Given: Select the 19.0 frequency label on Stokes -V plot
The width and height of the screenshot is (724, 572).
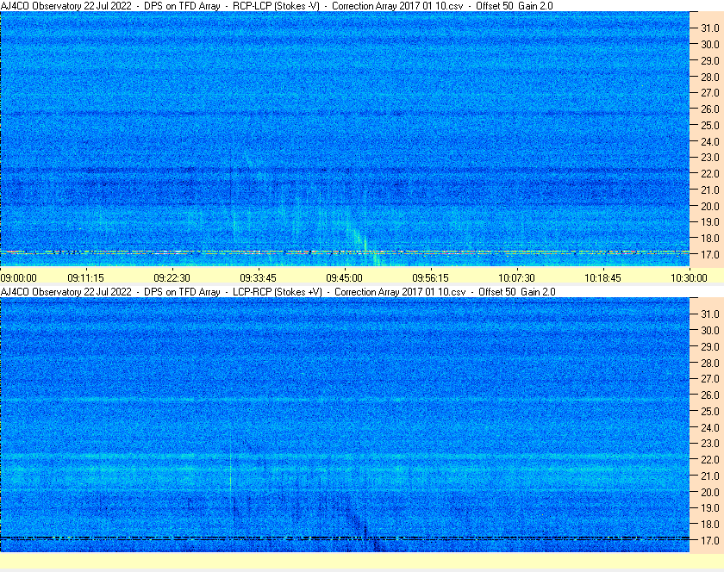Looking at the screenshot, I should point(710,222).
